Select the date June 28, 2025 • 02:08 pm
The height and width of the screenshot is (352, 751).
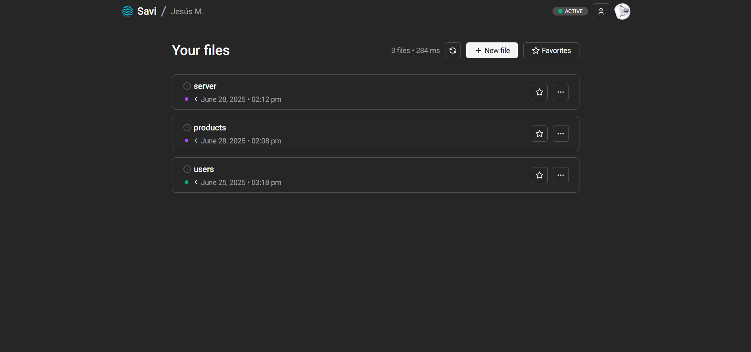click(241, 141)
